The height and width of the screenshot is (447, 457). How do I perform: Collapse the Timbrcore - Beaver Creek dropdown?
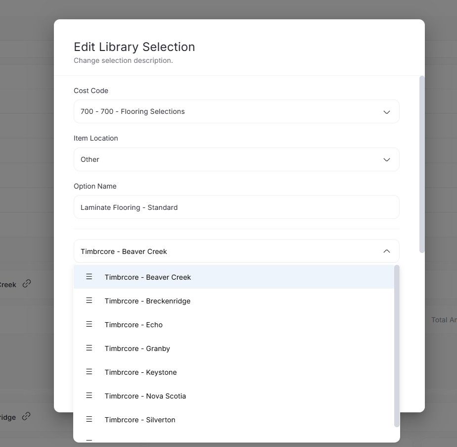point(236,251)
